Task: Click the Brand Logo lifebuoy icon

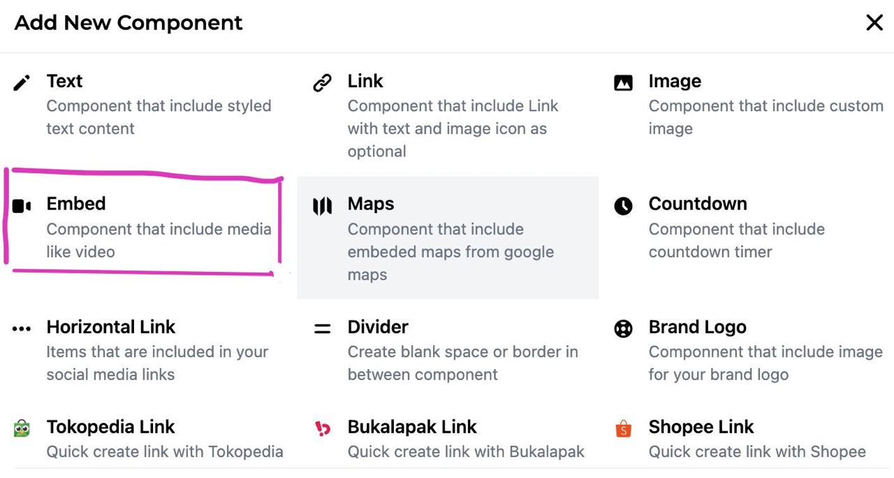Action: 623,328
